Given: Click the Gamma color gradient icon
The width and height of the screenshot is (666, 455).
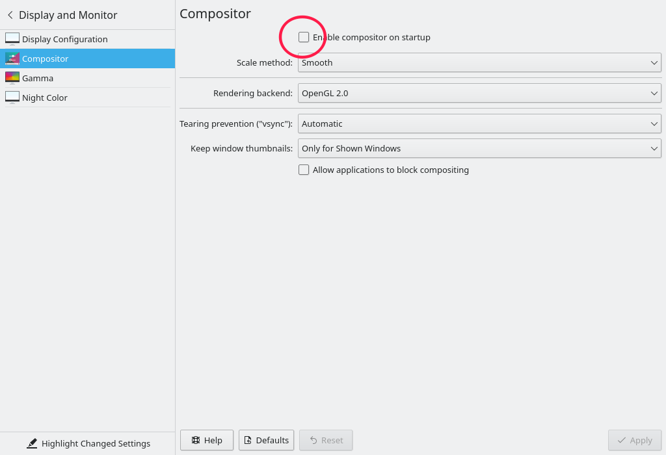Looking at the screenshot, I should pos(12,78).
